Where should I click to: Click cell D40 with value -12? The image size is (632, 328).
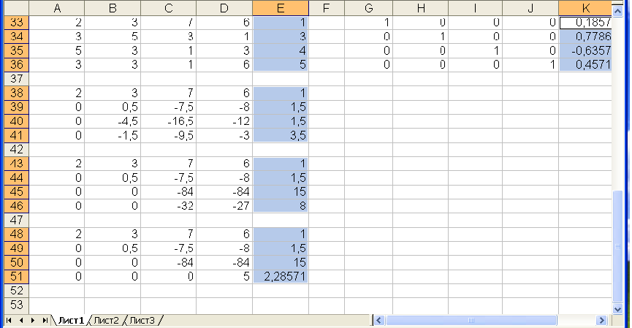pyautogui.click(x=224, y=121)
